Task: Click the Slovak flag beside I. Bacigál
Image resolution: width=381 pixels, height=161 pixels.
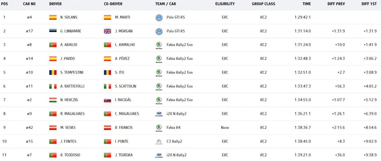Action: (x=107, y=100)
